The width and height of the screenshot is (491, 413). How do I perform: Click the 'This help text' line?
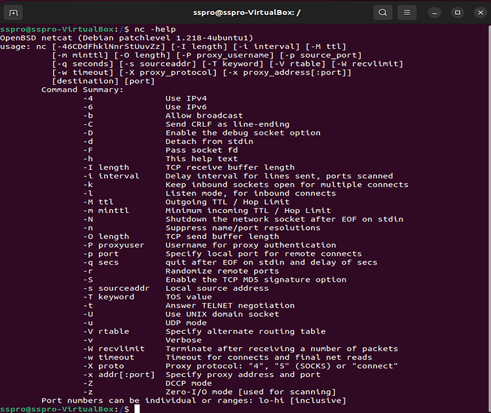(x=202, y=159)
